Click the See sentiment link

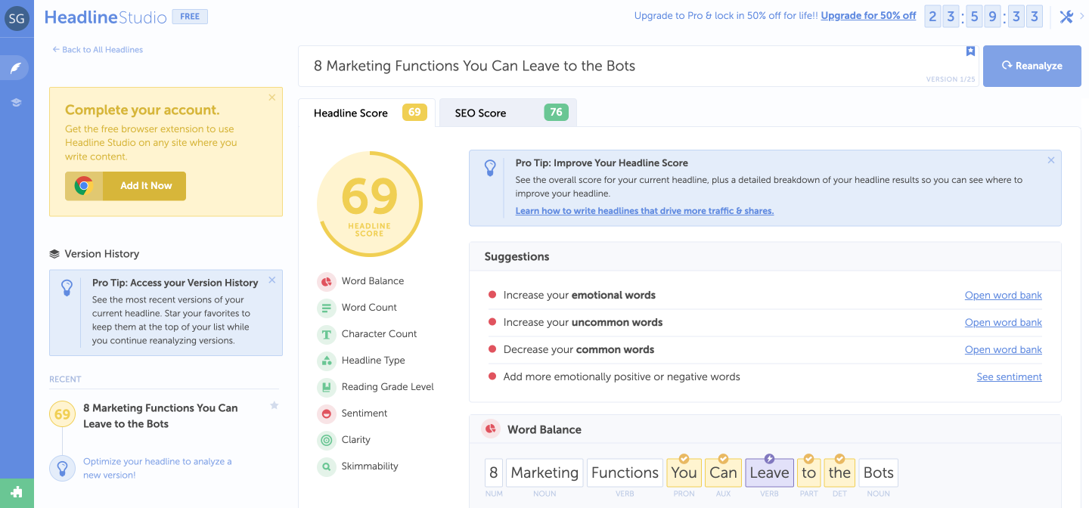pyautogui.click(x=1010, y=377)
